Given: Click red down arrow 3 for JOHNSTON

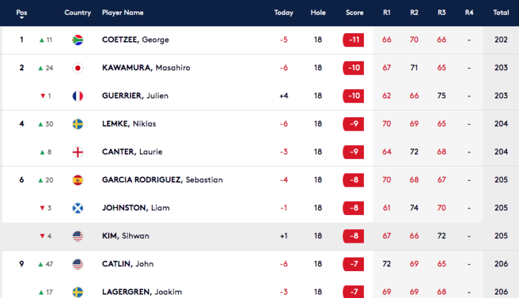Looking at the screenshot, I should coord(46,208).
